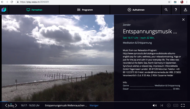Jump to live with LIVE icon
Screen dimensions: 190x109
pyautogui.click(x=176, y=105)
